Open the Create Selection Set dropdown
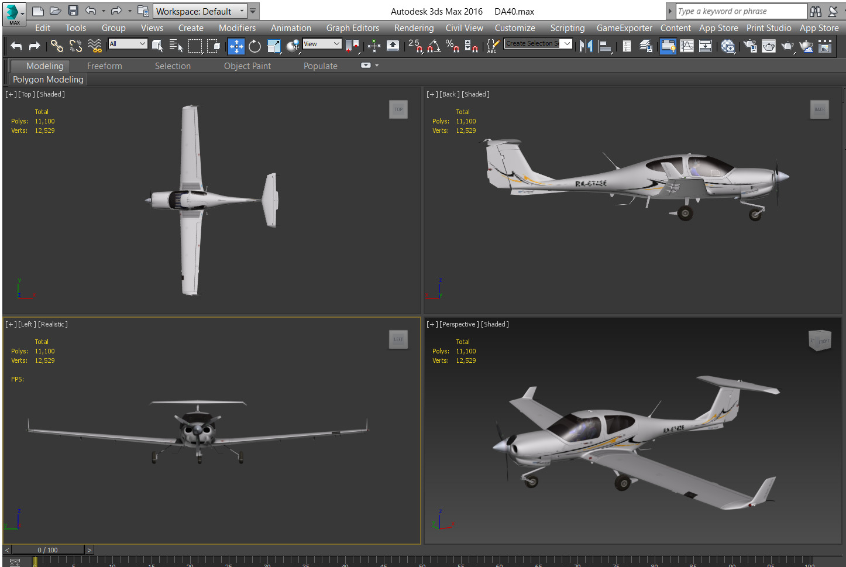This screenshot has width=846, height=567. [x=538, y=44]
